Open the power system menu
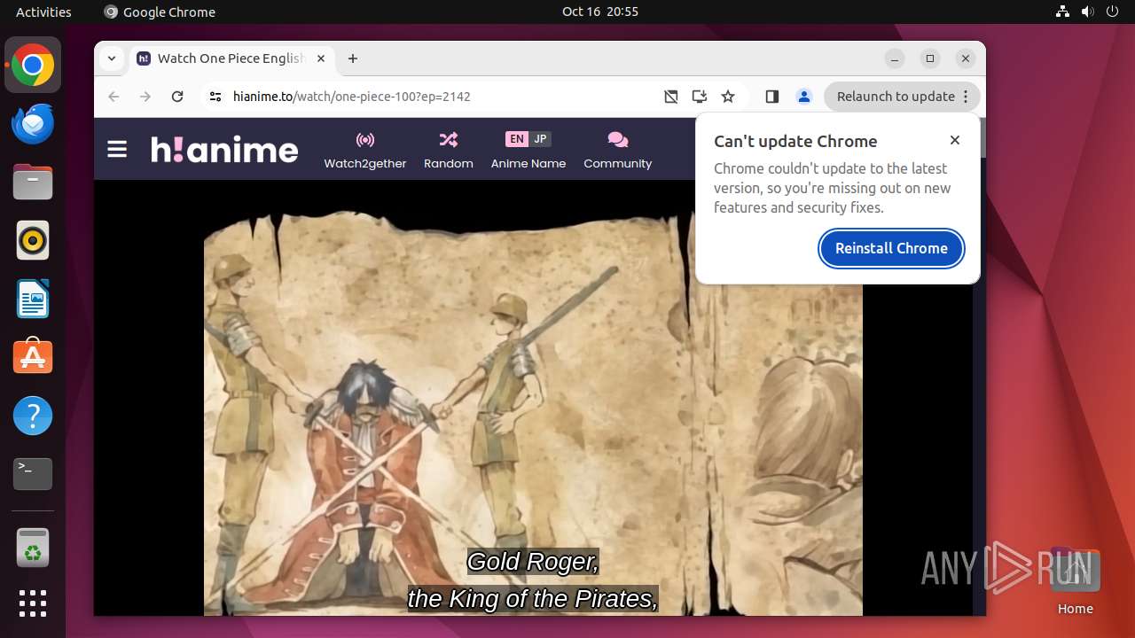Viewport: 1135px width, 638px height. point(1114,12)
